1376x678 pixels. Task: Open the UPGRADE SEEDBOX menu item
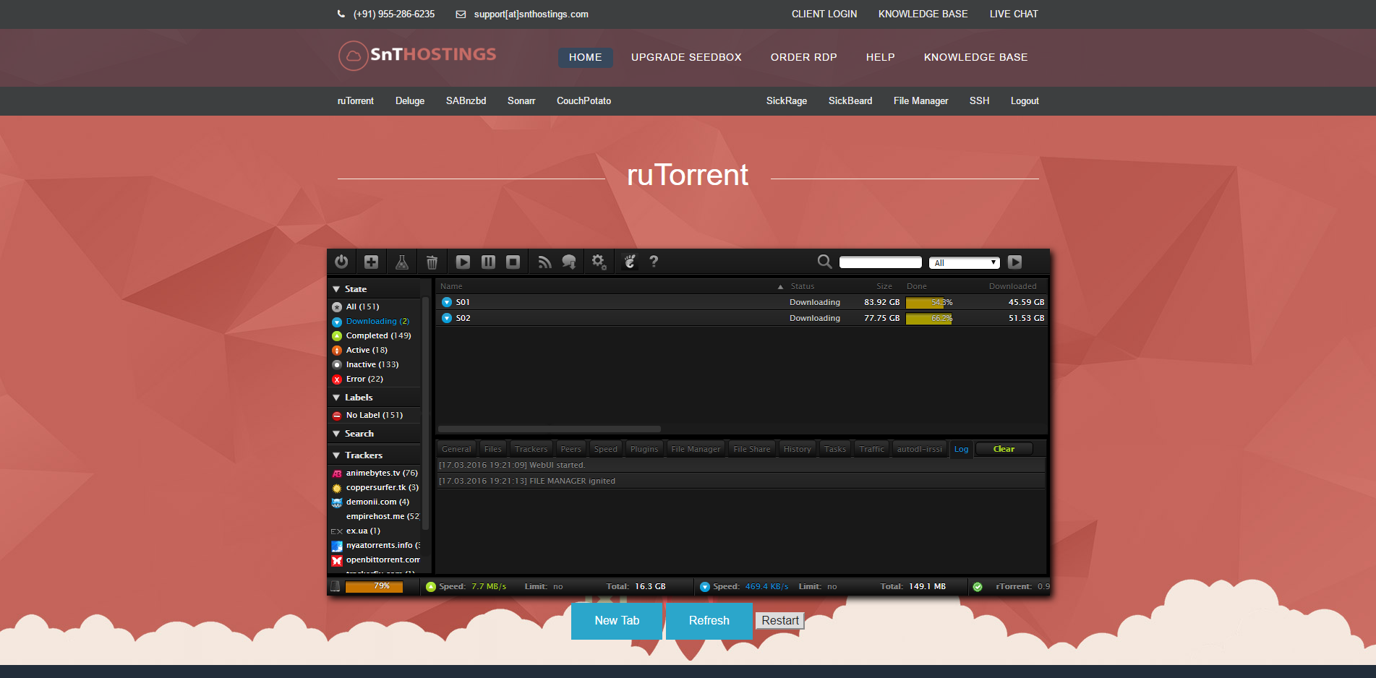coord(686,57)
